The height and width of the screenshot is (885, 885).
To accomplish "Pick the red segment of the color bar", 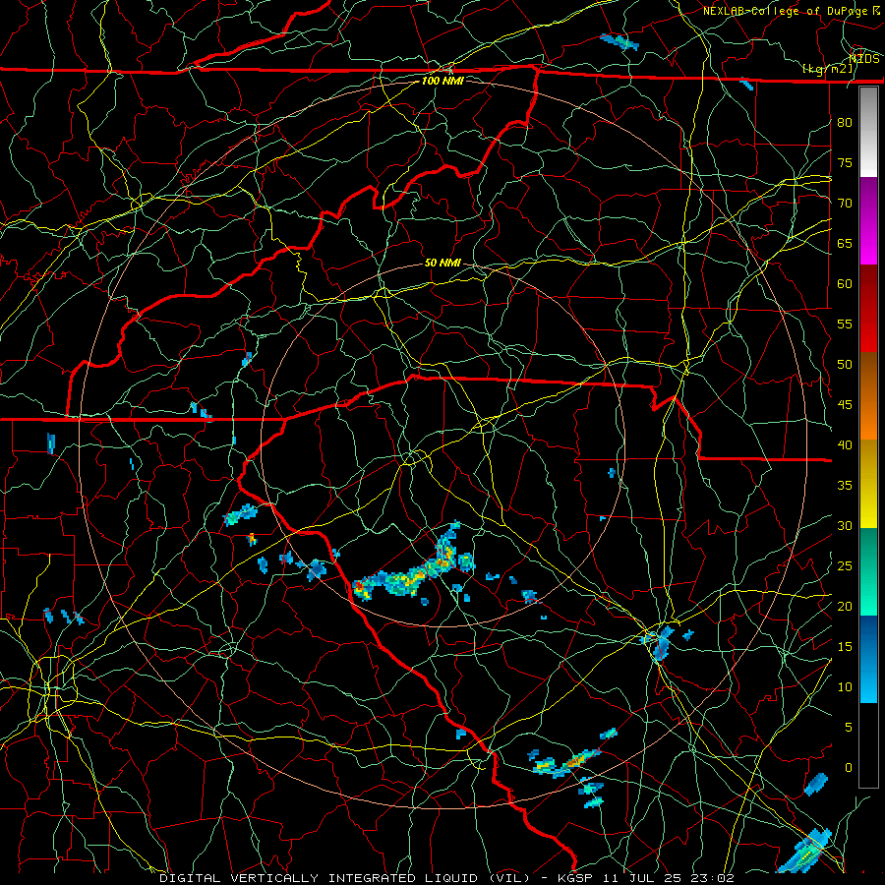I will tap(868, 310).
